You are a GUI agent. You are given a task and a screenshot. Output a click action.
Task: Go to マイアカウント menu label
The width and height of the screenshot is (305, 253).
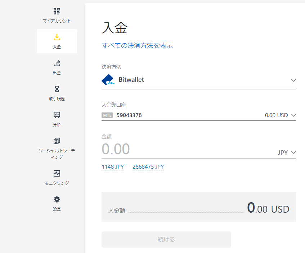(57, 21)
